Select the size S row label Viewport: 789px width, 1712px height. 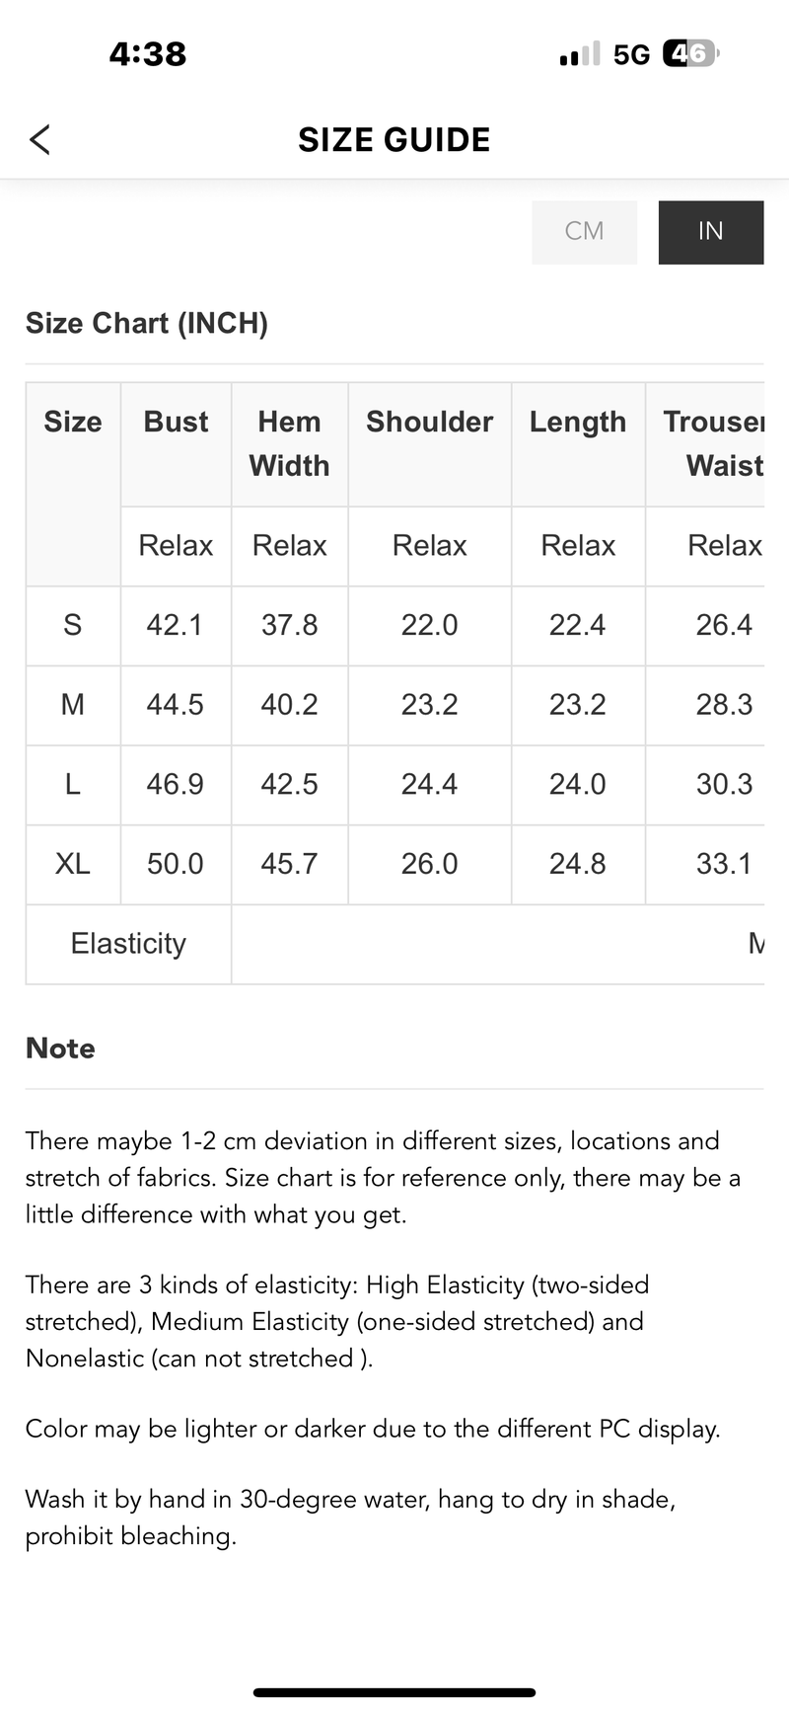pos(73,625)
